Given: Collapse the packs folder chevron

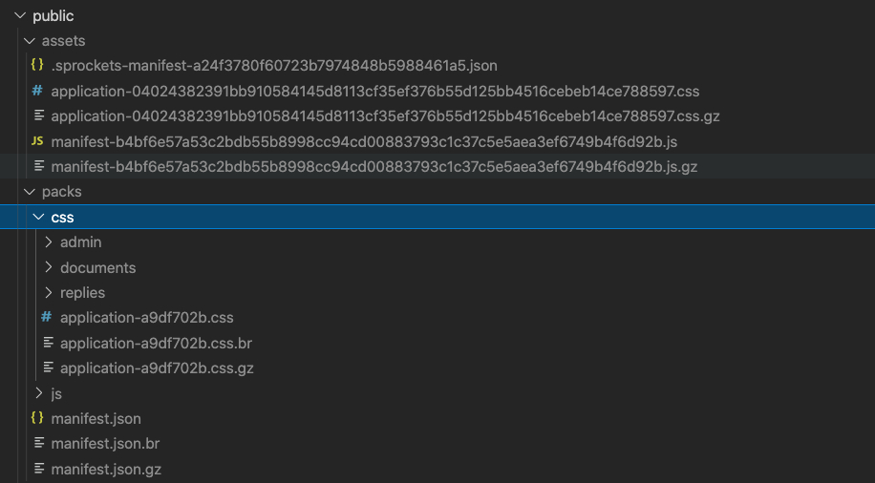Looking at the screenshot, I should [30, 191].
